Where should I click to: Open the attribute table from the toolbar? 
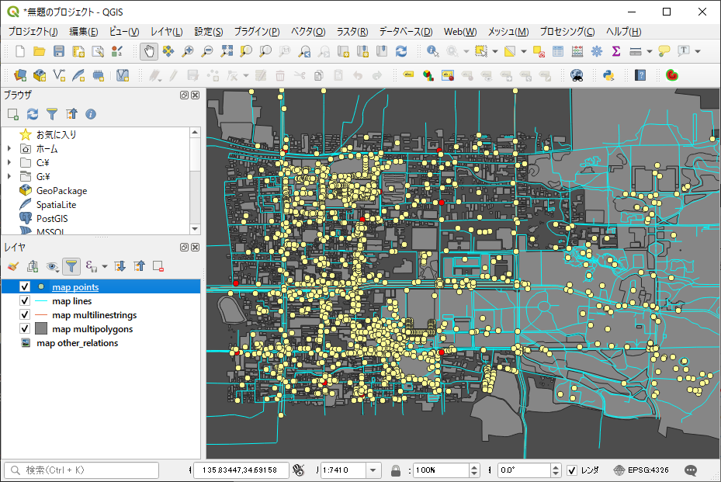point(558,51)
